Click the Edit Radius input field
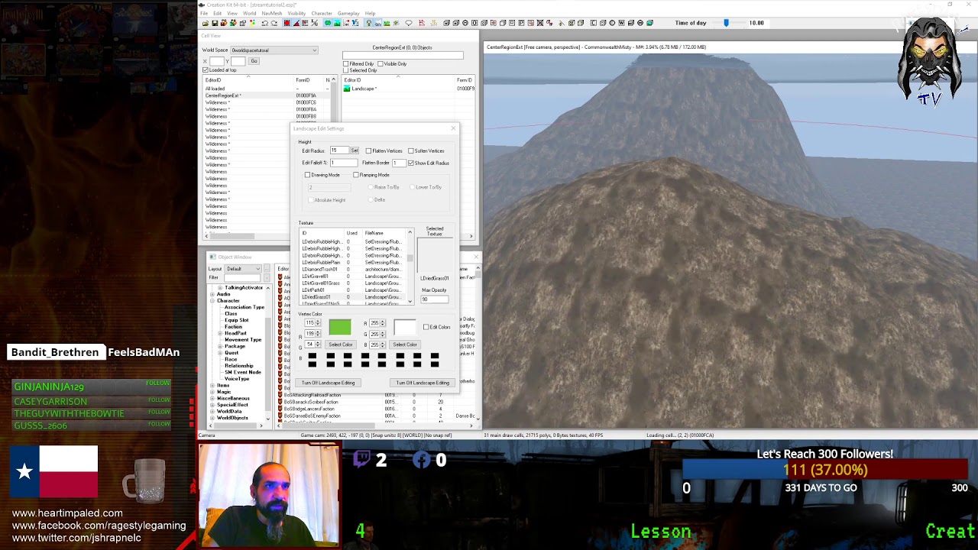The width and height of the screenshot is (978, 550). click(x=339, y=150)
